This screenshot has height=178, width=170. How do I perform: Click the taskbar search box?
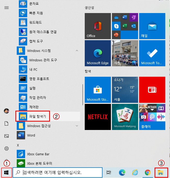58,173
